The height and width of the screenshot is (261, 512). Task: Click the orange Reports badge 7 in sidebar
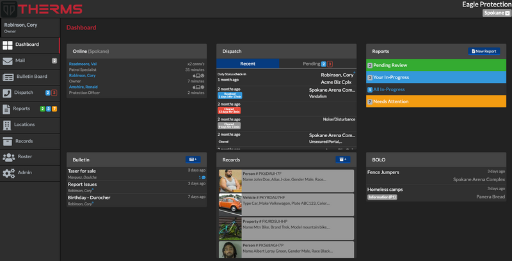point(54,109)
